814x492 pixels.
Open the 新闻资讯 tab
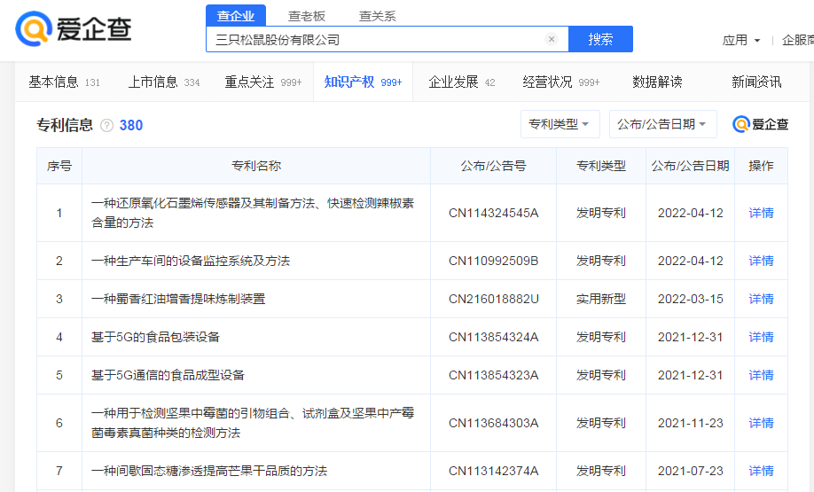tap(756, 82)
